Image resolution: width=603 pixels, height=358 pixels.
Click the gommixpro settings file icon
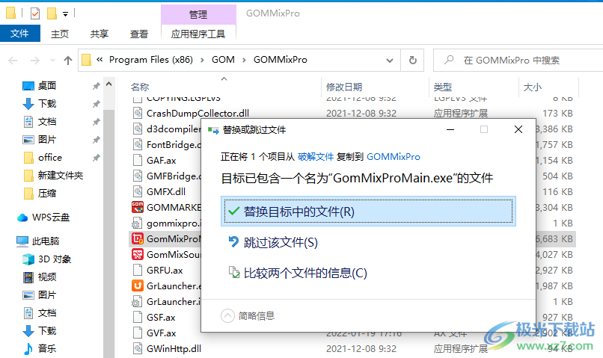pyautogui.click(x=138, y=223)
